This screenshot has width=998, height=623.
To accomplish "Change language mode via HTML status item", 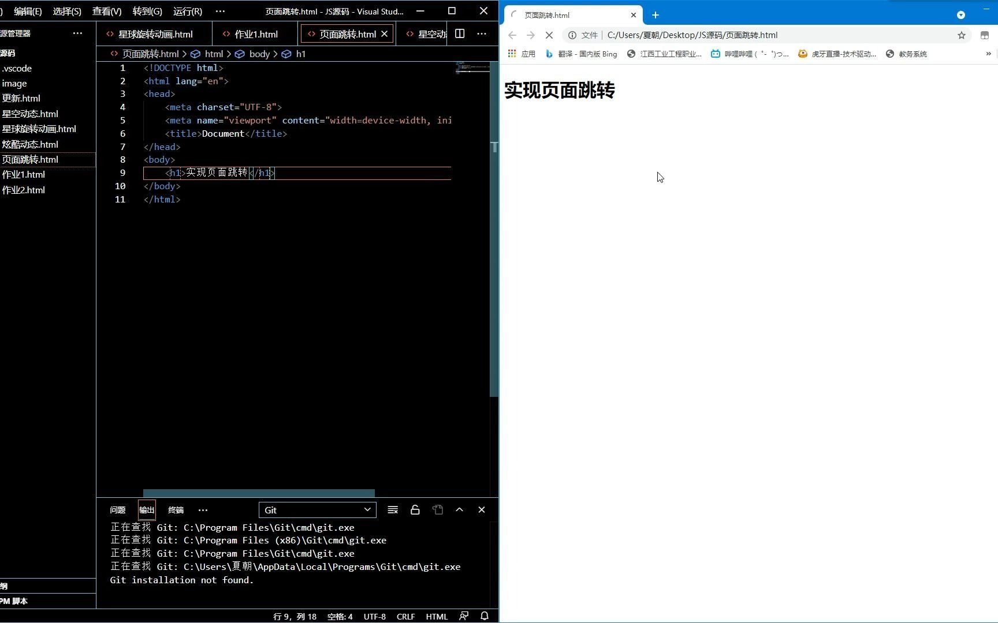I will (x=437, y=616).
